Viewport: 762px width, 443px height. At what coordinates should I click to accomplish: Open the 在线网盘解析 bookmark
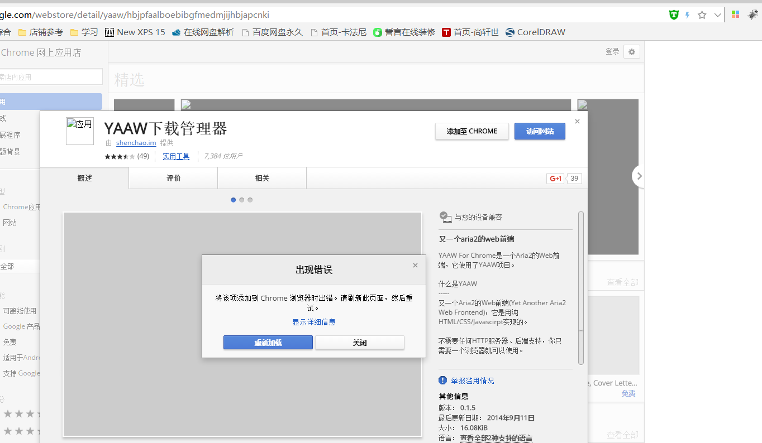click(x=203, y=32)
